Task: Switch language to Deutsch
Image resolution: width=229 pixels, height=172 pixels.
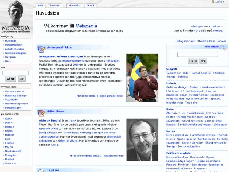Action: click(9, 127)
